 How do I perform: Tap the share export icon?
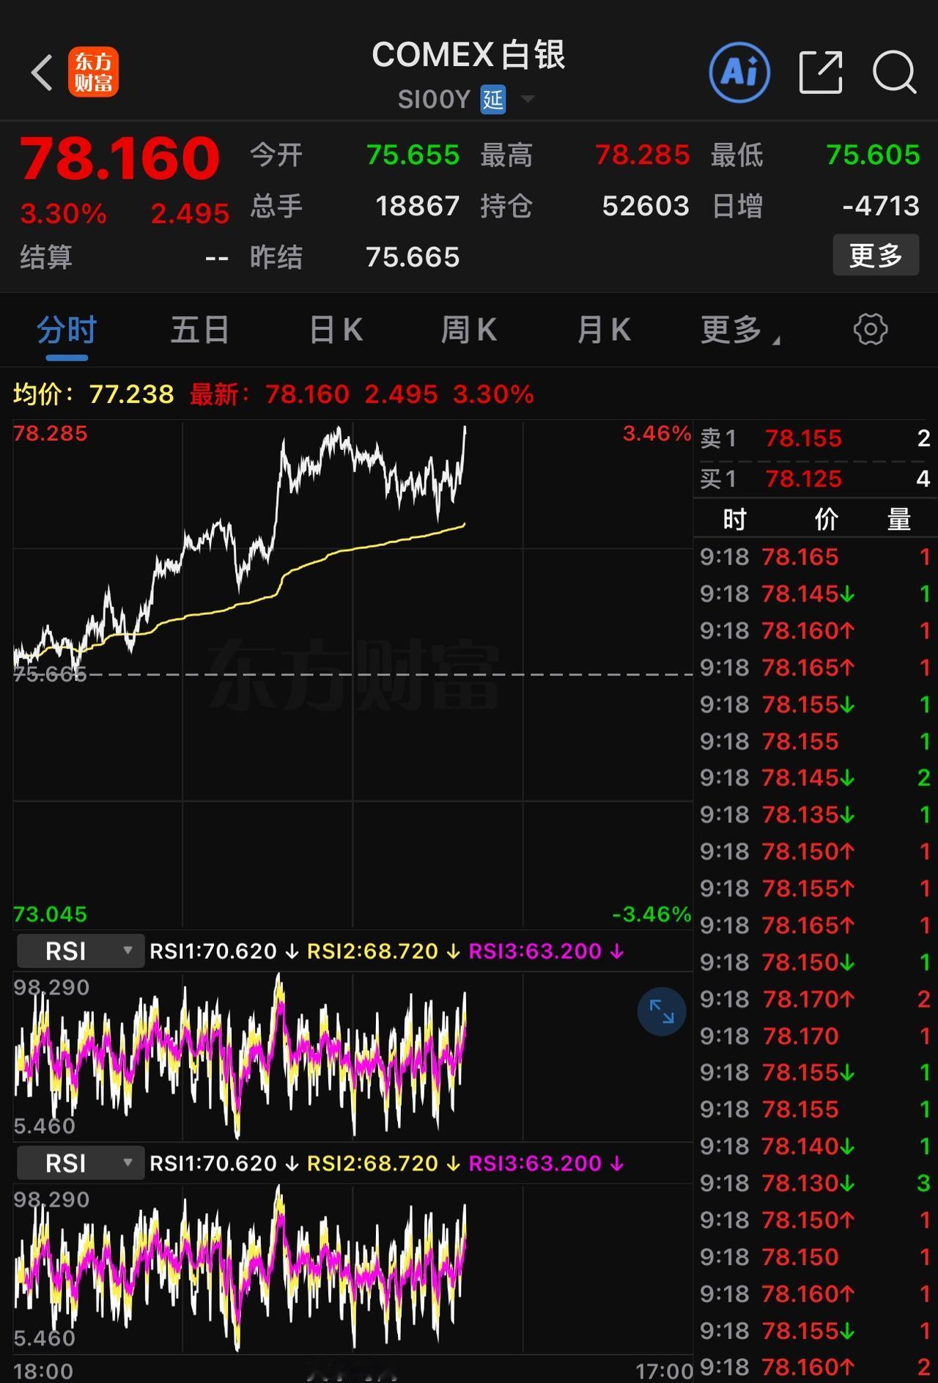pos(820,72)
